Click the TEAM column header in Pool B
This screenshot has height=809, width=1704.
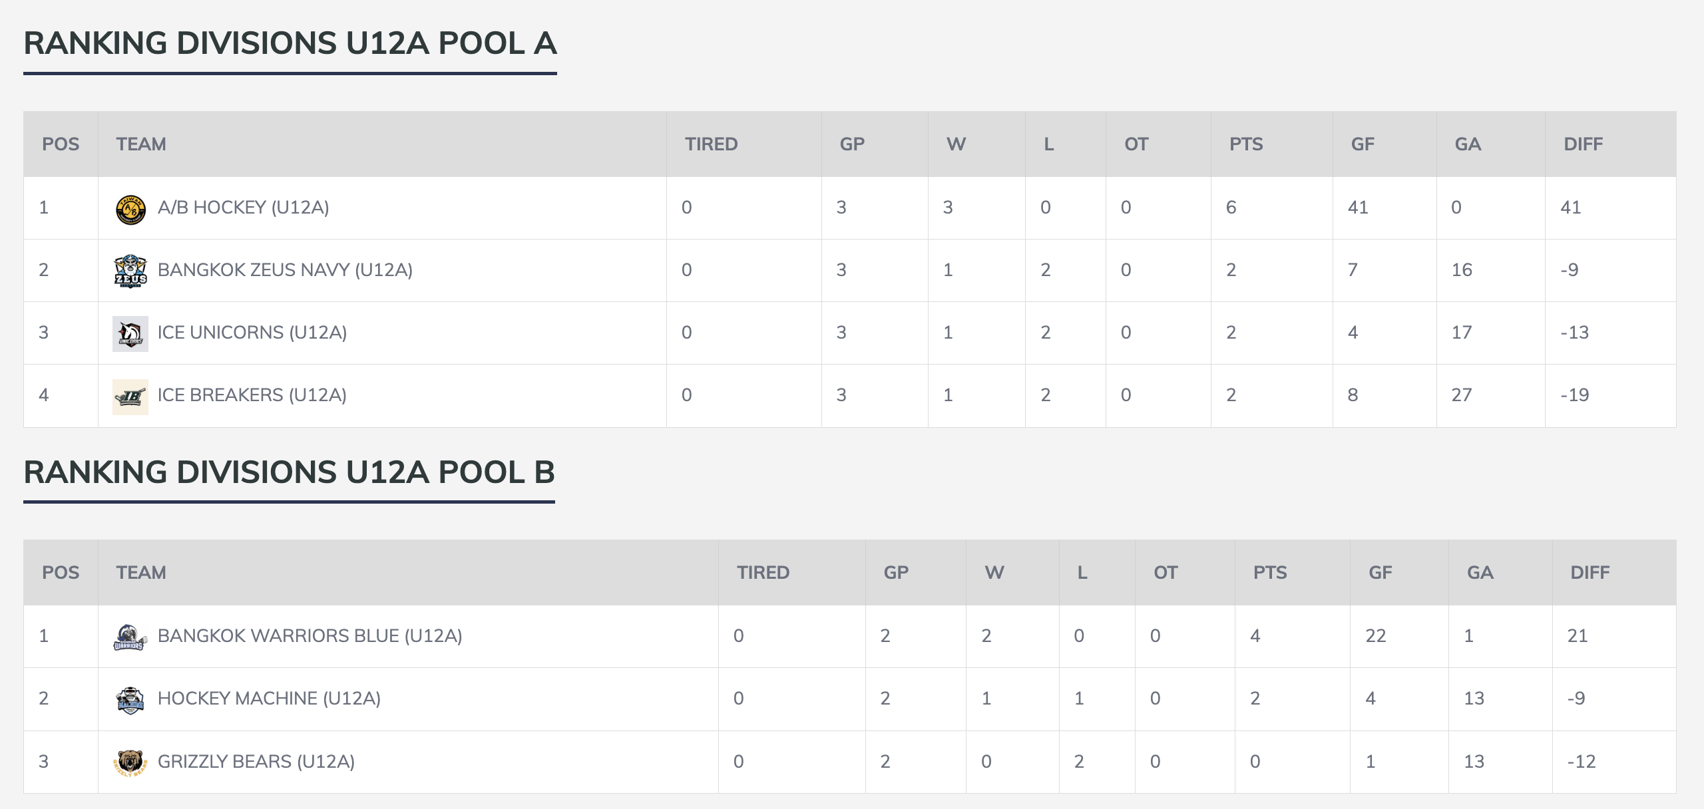[141, 573]
